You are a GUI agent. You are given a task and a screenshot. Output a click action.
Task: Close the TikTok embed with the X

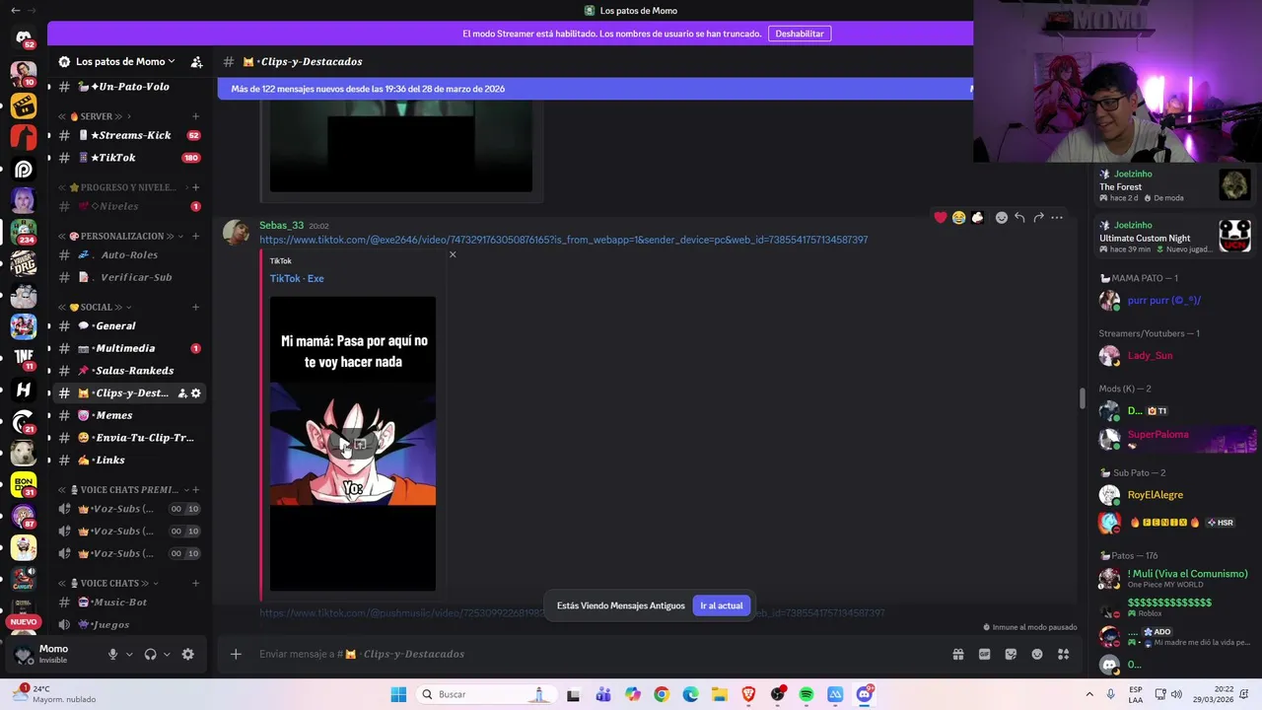pyautogui.click(x=453, y=254)
